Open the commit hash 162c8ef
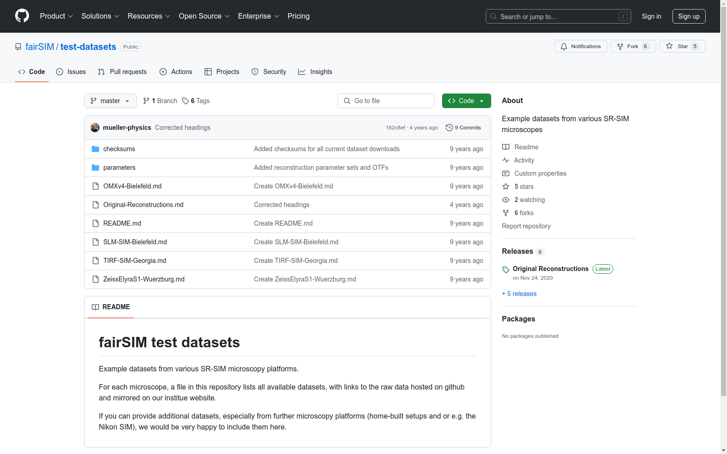This screenshot has height=454, width=727. click(x=395, y=128)
